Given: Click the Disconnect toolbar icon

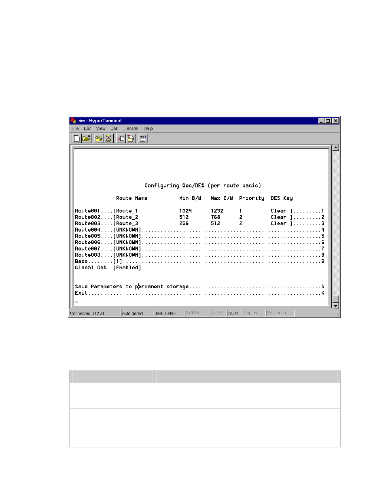Looking at the screenshot, I should tap(108, 138).
